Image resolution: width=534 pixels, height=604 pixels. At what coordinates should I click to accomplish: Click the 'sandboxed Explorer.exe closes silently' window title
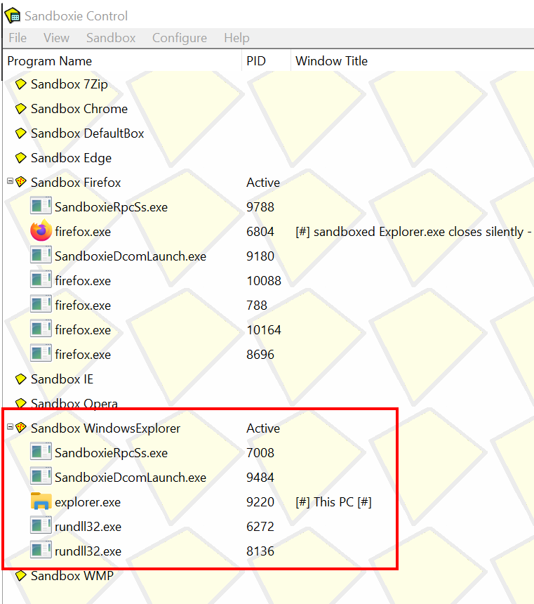click(x=413, y=232)
